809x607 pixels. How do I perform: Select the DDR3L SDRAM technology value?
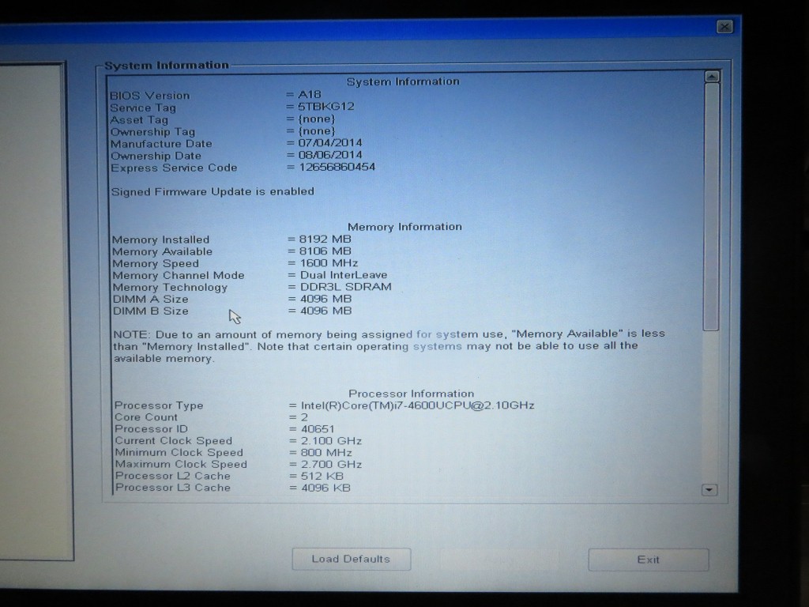point(346,286)
